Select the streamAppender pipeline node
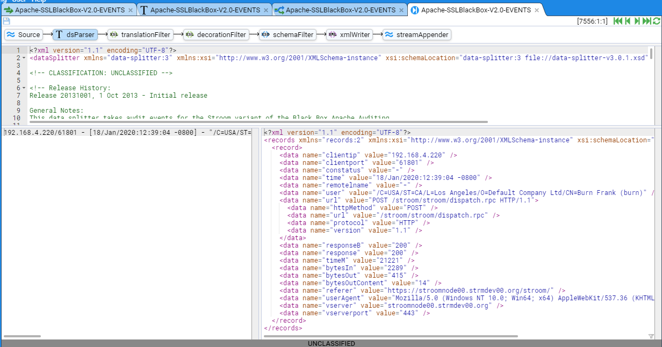Screen dimensions: 662x347 coord(416,35)
